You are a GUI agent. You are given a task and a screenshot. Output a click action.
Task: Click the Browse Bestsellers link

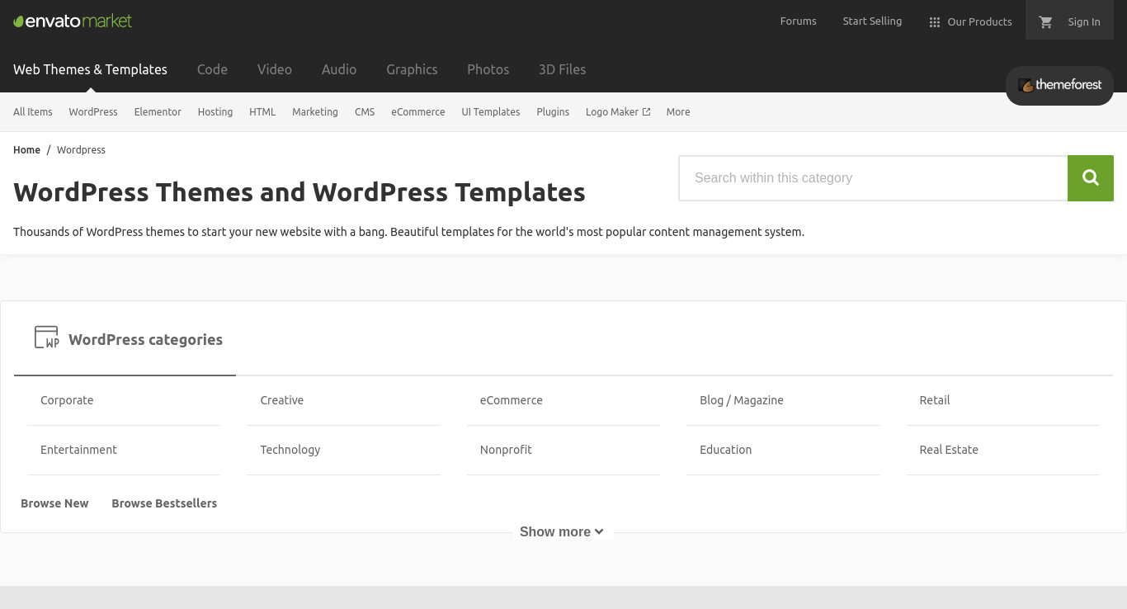point(164,503)
